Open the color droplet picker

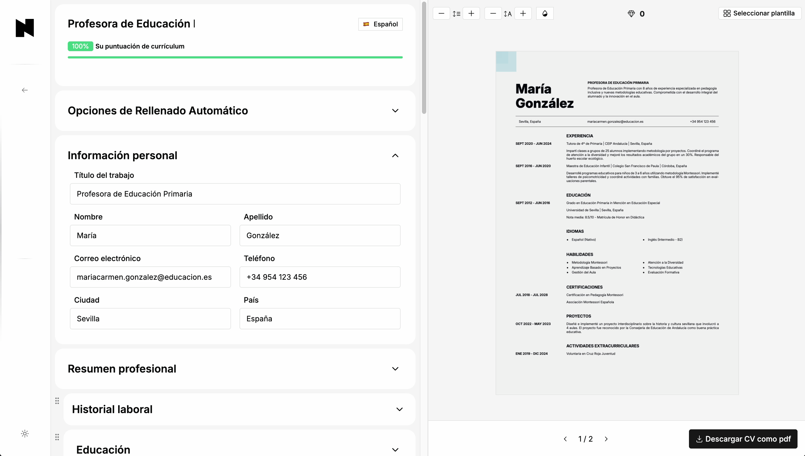(x=545, y=14)
